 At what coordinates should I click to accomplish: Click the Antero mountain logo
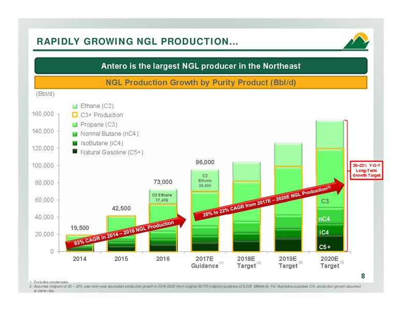(356, 41)
